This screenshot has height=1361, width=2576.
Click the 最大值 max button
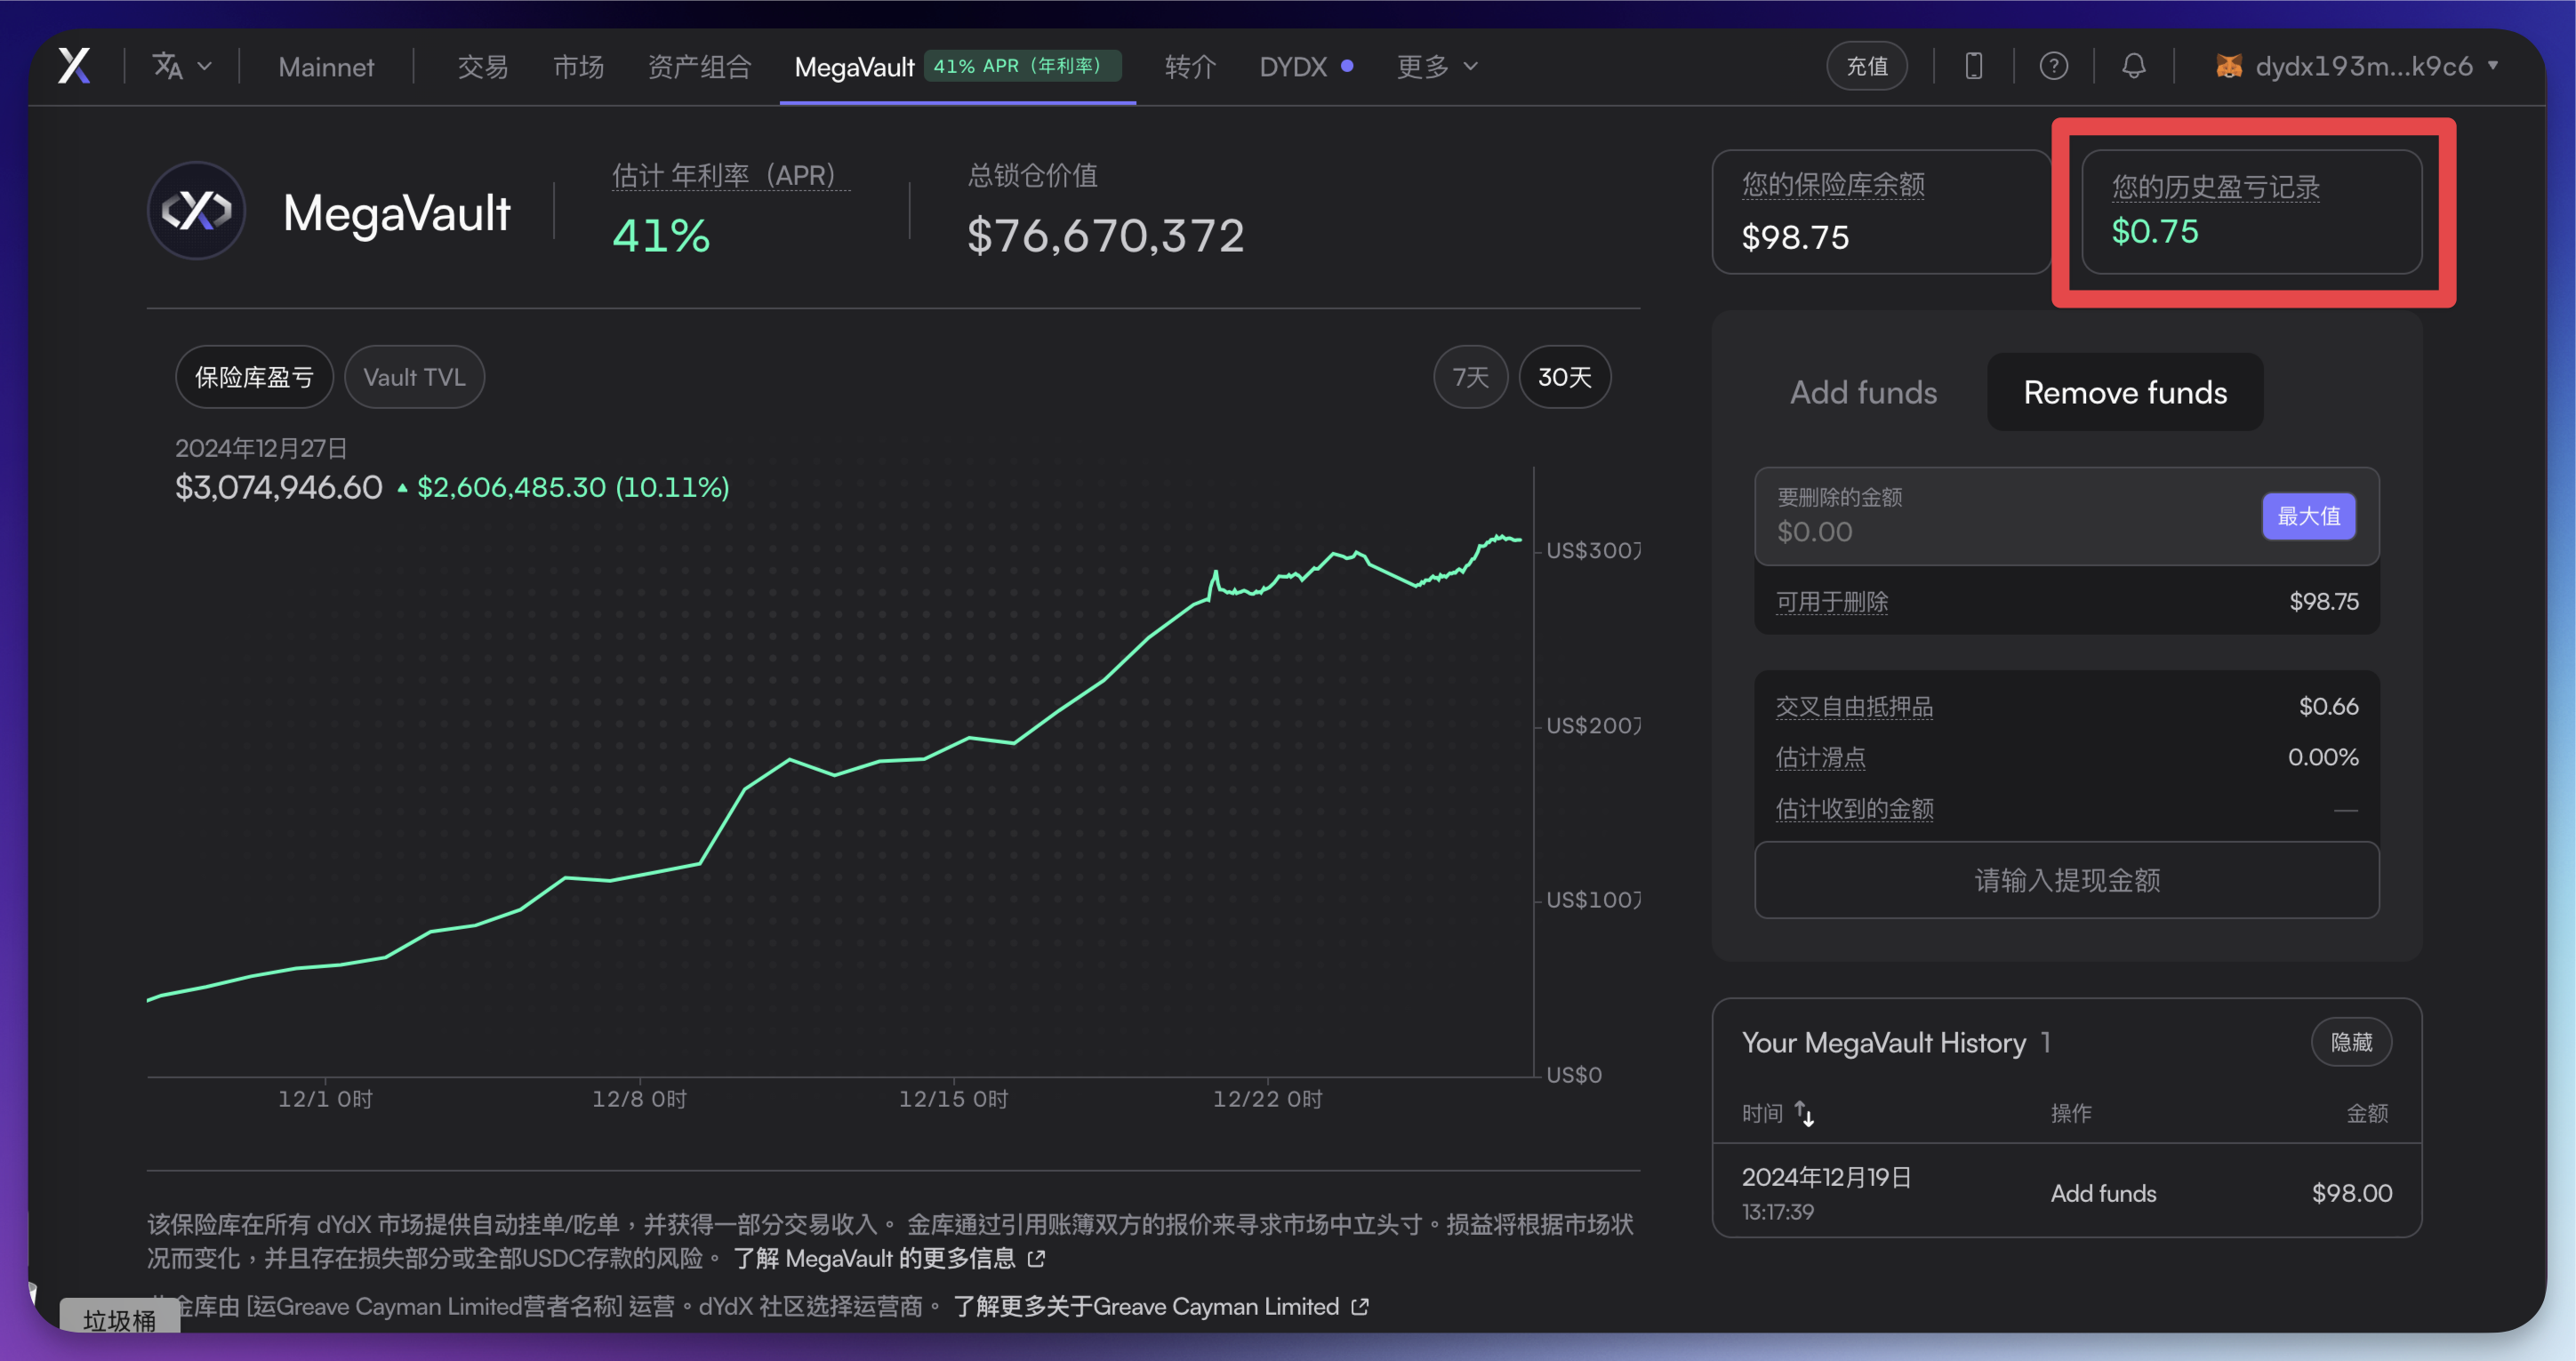click(2308, 516)
